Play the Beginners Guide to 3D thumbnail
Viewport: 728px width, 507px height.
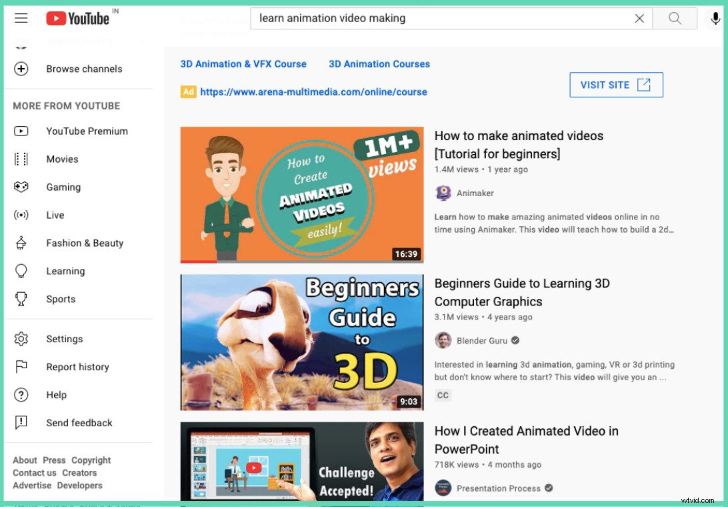click(301, 342)
